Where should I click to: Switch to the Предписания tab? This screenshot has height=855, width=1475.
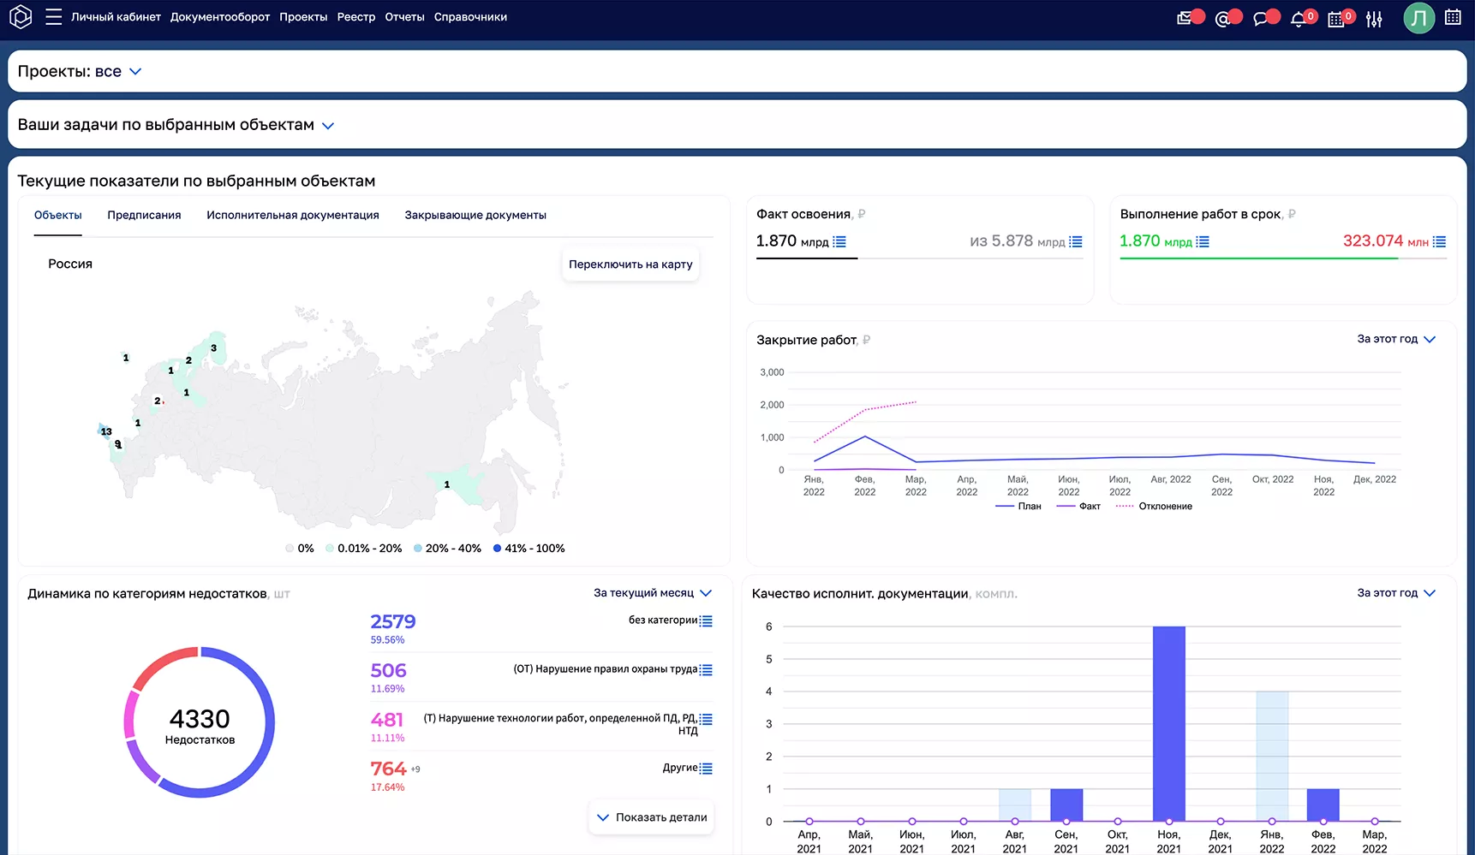tap(144, 216)
